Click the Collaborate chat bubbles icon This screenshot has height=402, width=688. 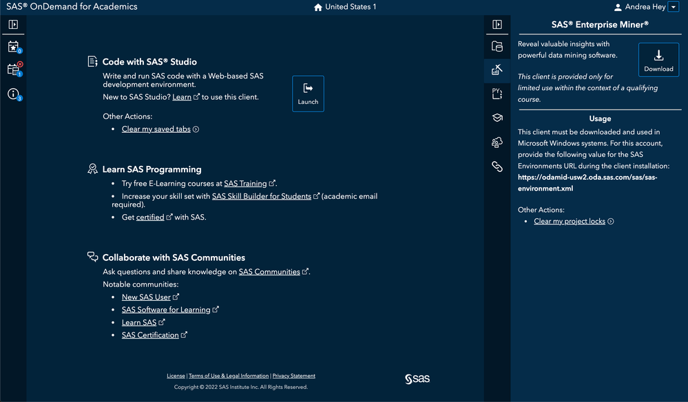(92, 257)
